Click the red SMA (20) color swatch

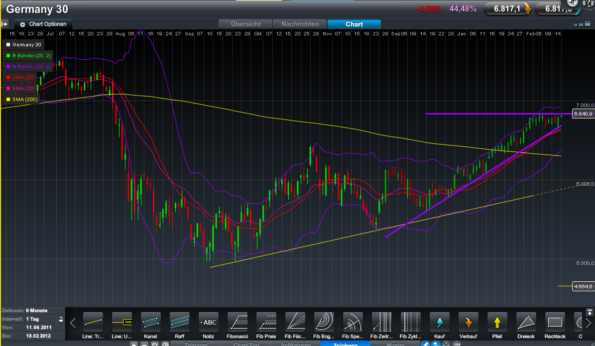[x=7, y=78]
